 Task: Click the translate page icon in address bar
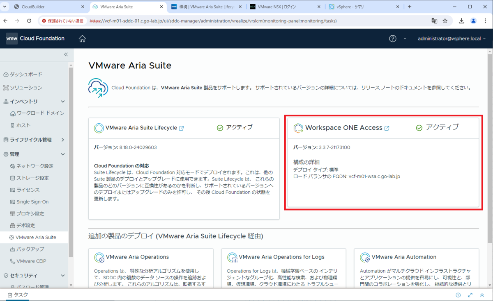pyautogui.click(x=434, y=20)
